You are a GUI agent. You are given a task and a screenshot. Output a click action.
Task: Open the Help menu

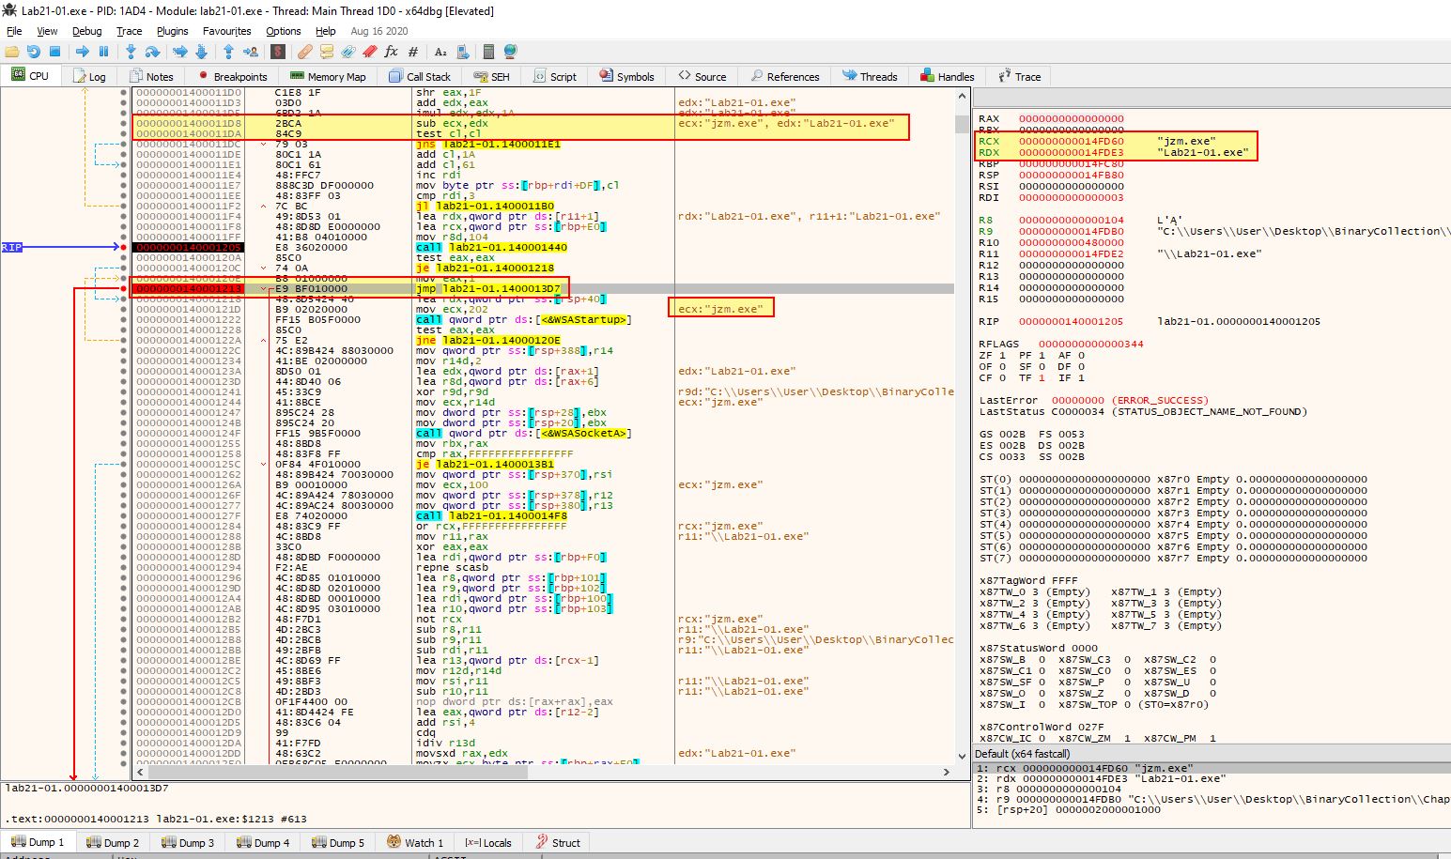pos(325,31)
